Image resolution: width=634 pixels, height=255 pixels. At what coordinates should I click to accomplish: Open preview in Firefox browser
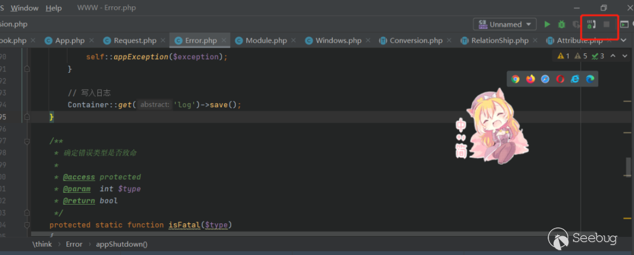(x=531, y=79)
